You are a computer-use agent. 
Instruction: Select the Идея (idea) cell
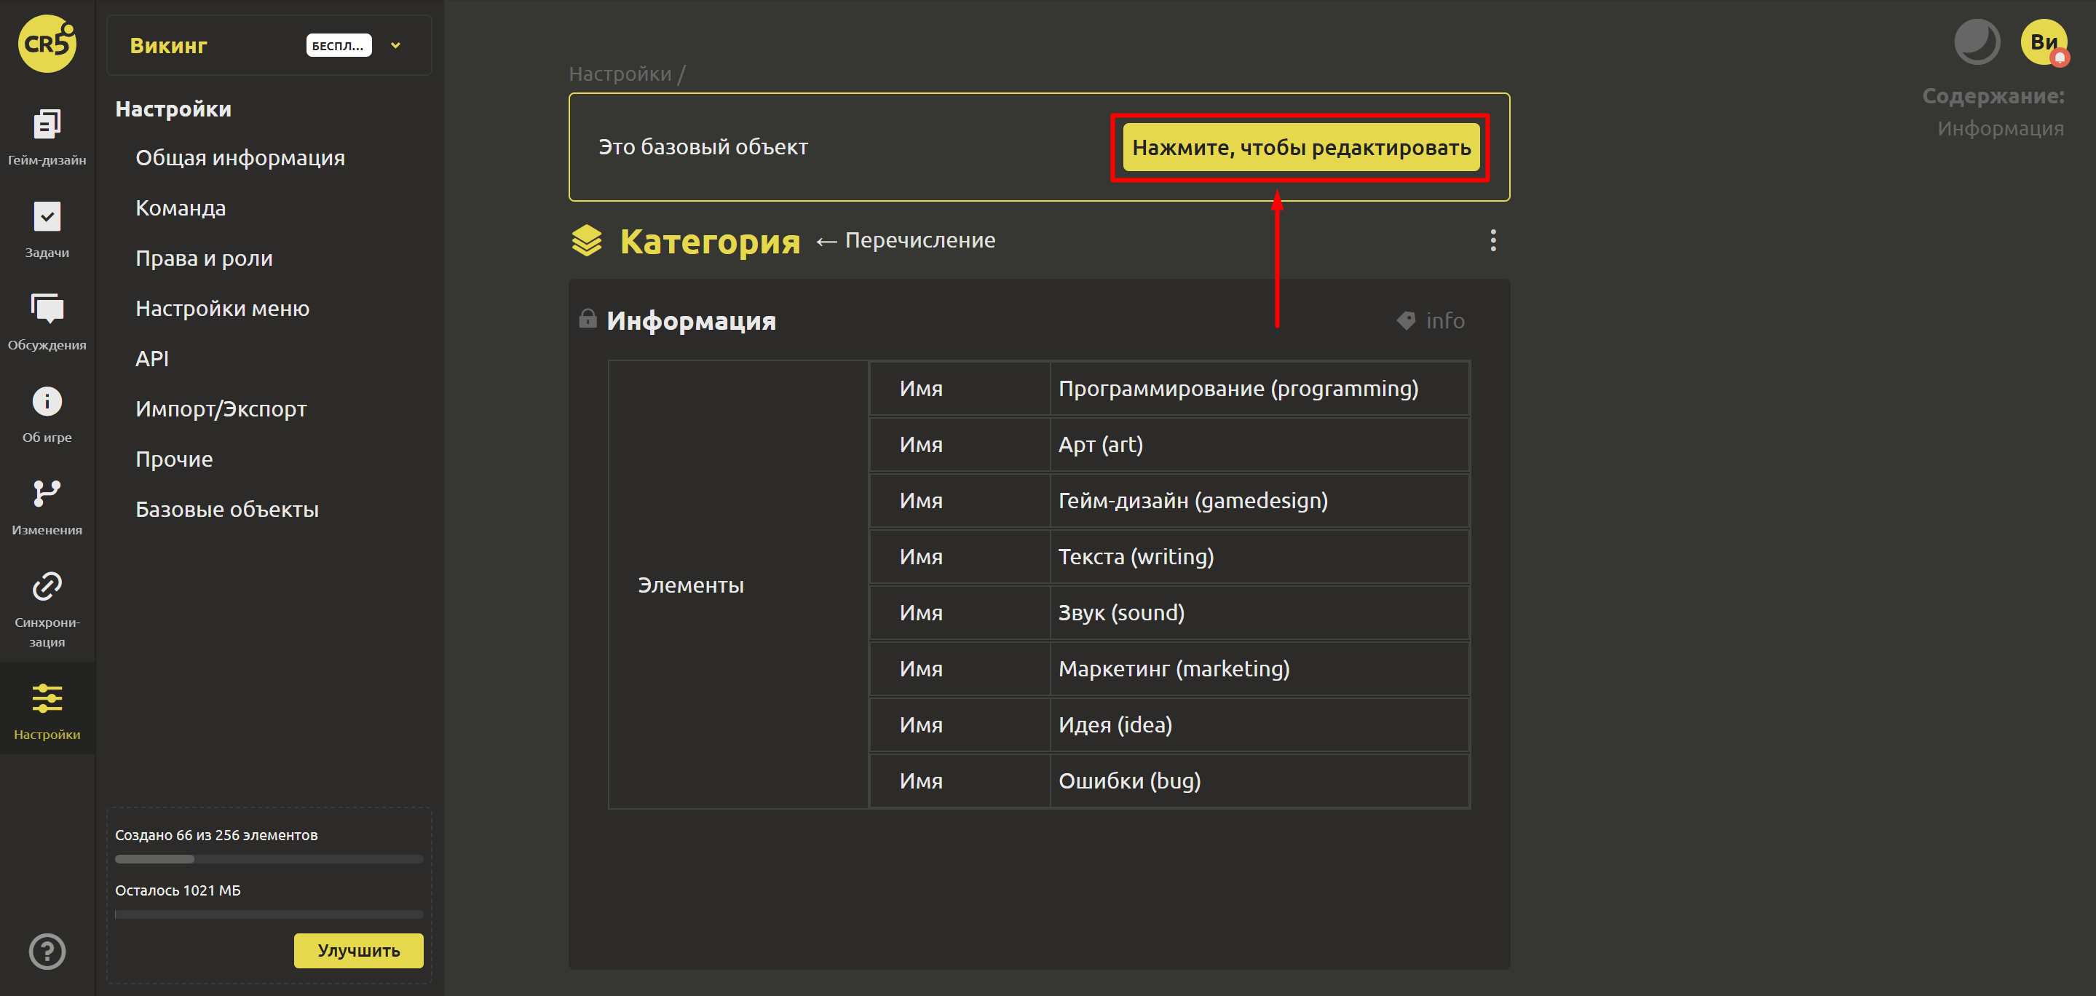pyautogui.click(x=1259, y=725)
